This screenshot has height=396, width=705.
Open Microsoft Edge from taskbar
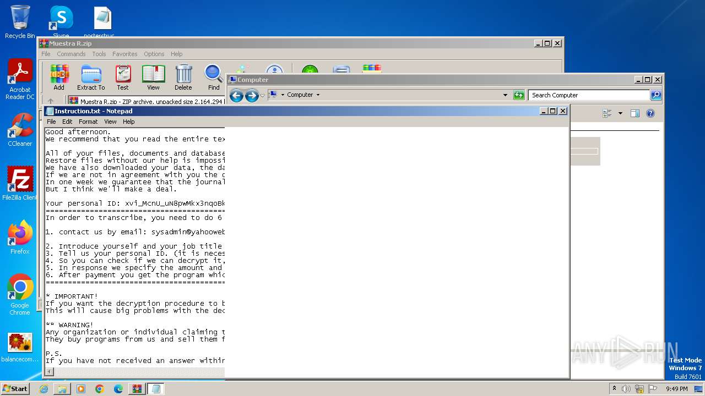(x=118, y=389)
